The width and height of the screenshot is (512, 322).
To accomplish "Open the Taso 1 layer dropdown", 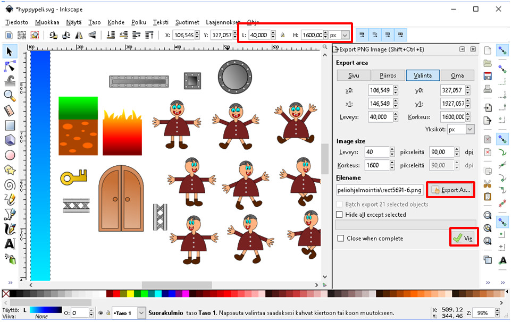I will (141, 313).
